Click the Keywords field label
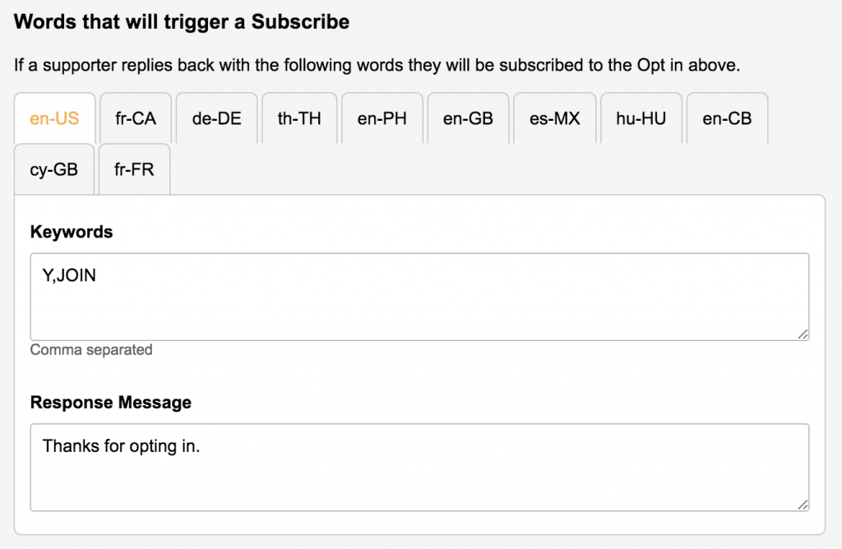 click(72, 232)
